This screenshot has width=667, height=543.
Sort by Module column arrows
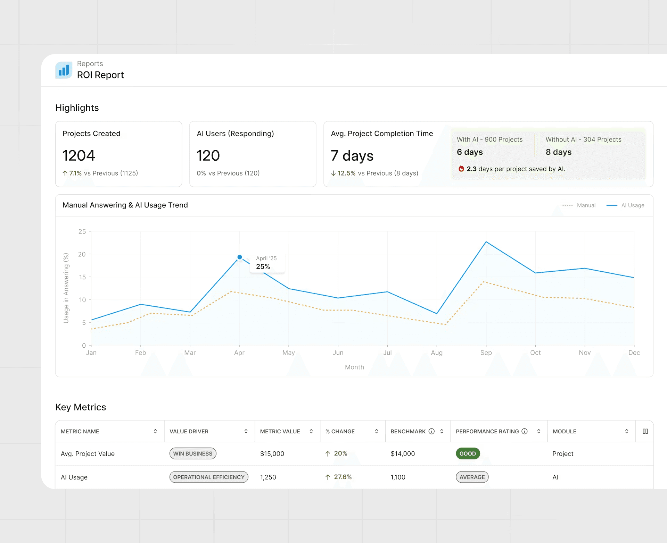click(627, 431)
